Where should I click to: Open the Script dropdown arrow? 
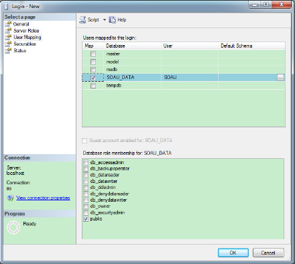click(105, 20)
